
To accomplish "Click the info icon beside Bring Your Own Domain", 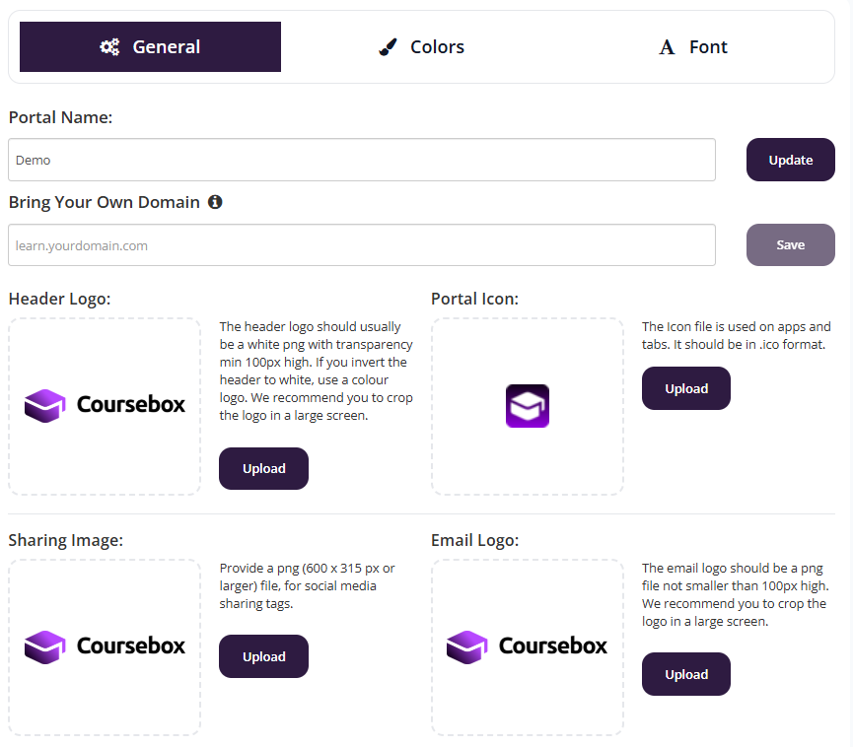I will click(x=215, y=202).
